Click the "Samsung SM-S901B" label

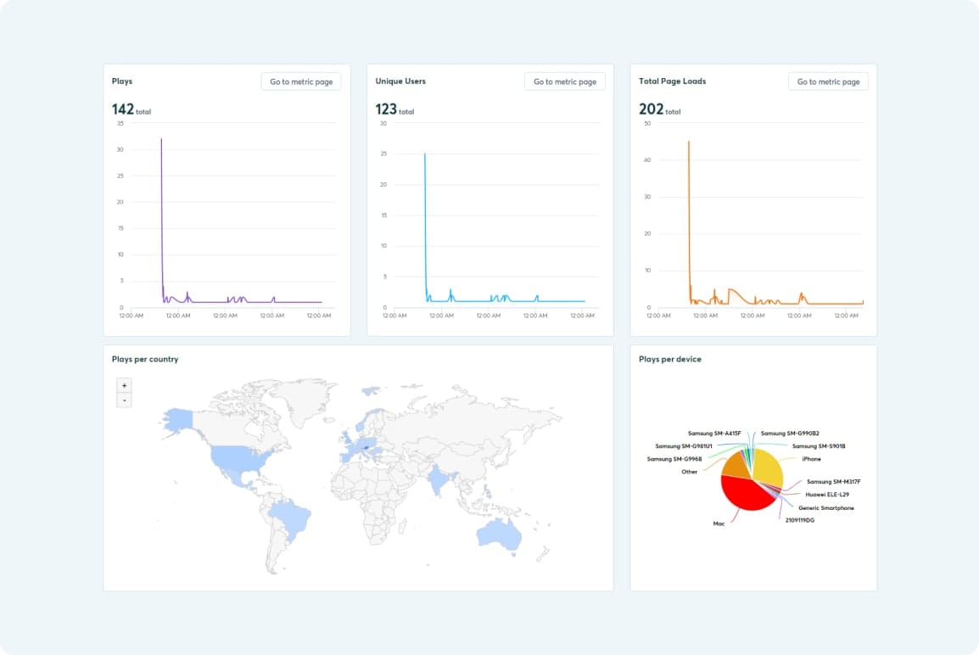click(819, 446)
